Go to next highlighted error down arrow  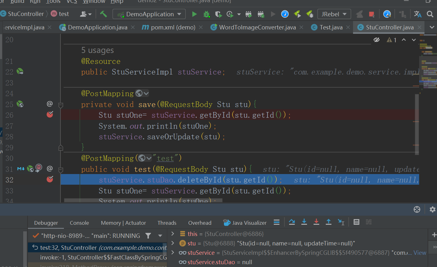pos(414,40)
